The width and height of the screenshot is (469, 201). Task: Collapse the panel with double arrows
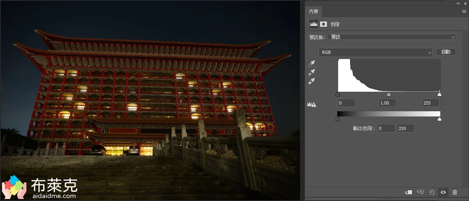(x=458, y=3)
